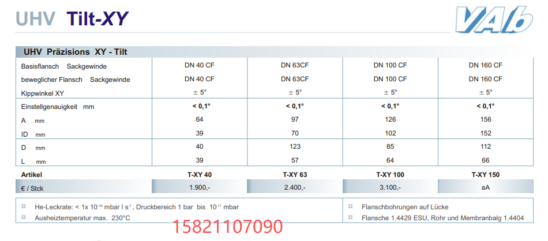
Task: Click the Kippwinkel XY row label
Action: 42,92
